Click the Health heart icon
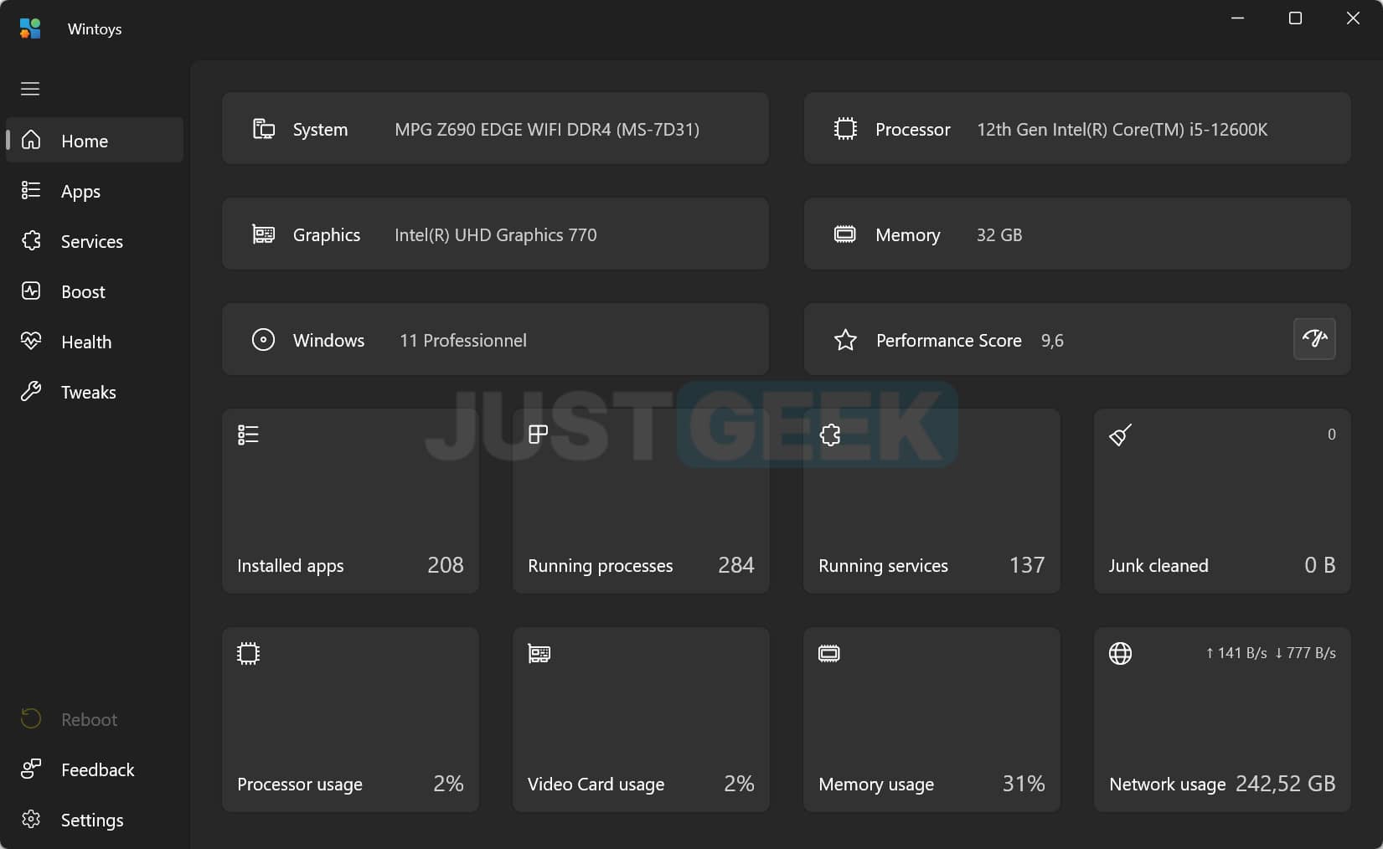Image resolution: width=1383 pixels, height=849 pixels. 31,341
